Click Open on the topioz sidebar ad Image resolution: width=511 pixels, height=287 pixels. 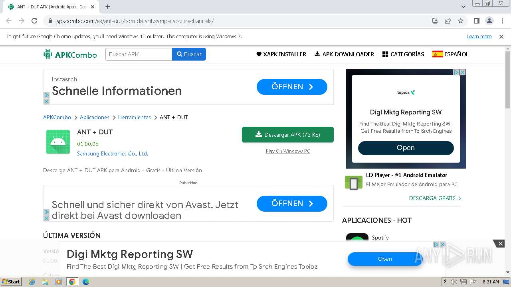[406, 148]
